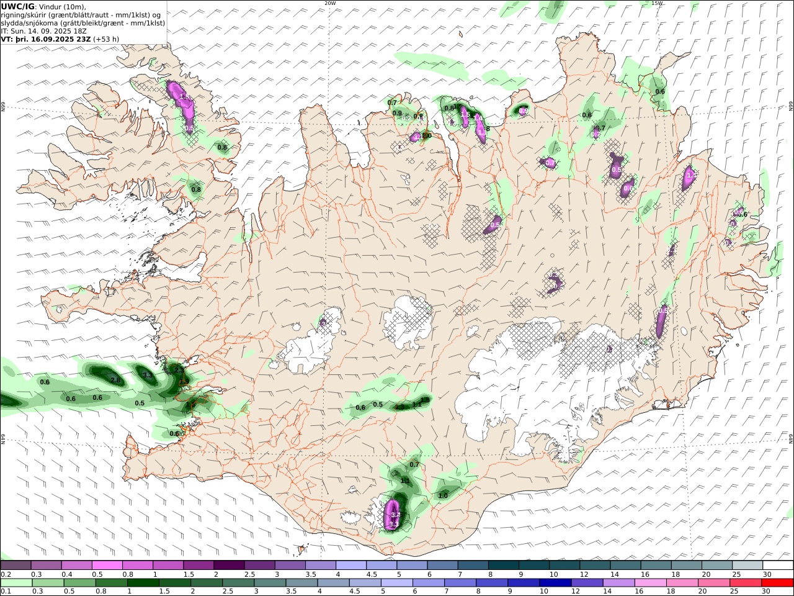The image size is (794, 596).
Task: Select the darkest green 1 mm rain swatch
Action: point(143,583)
